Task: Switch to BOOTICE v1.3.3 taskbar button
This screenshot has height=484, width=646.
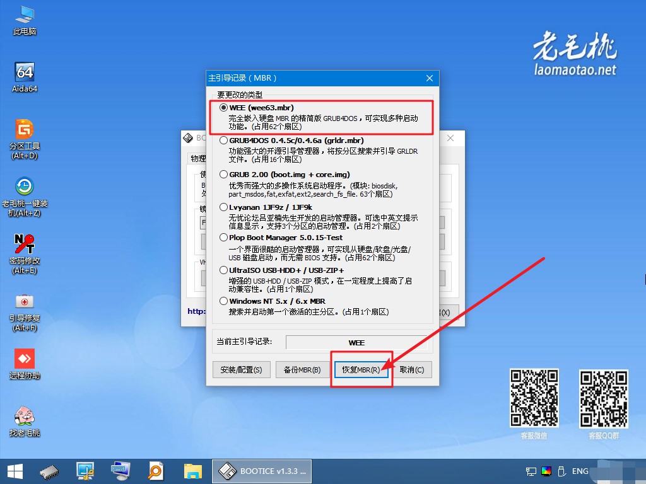Action: click(x=262, y=471)
